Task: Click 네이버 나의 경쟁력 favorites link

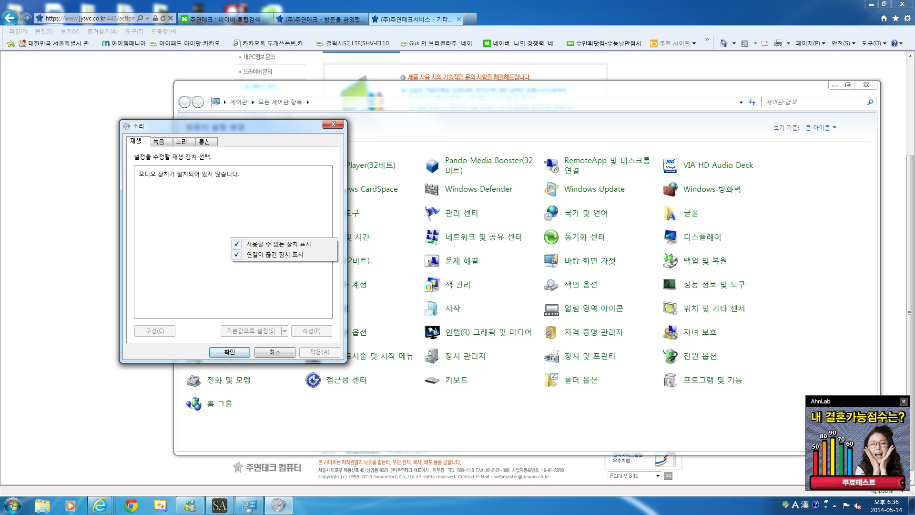Action: (520, 43)
